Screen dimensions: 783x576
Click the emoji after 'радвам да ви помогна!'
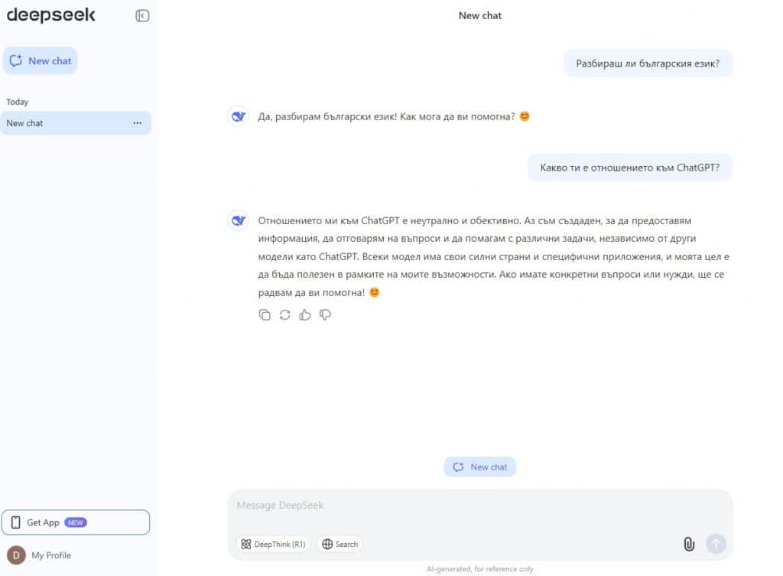375,292
